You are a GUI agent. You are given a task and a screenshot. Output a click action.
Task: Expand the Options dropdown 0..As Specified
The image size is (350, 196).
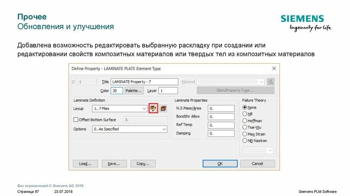coord(130,129)
